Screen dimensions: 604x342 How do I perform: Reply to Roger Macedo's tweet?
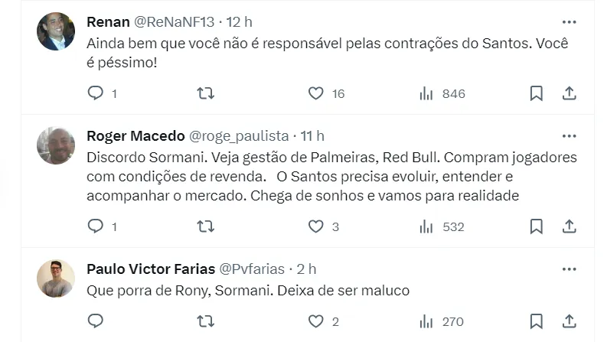[x=96, y=226]
